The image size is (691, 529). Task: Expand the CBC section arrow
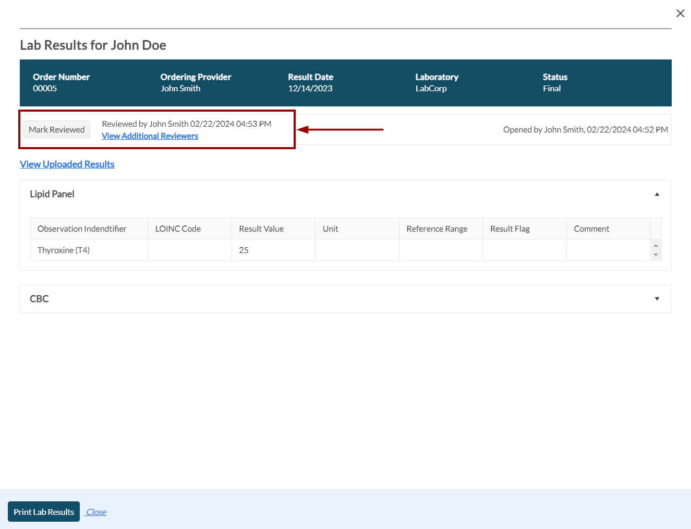pos(657,299)
